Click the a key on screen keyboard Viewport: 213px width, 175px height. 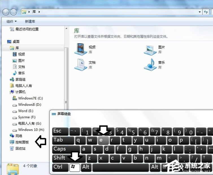click(x=86, y=150)
